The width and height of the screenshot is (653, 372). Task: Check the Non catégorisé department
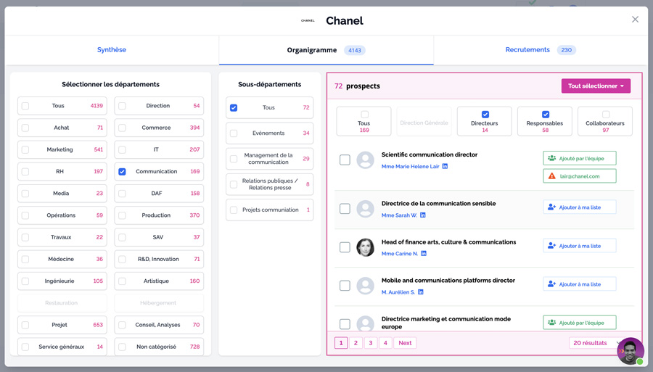pyautogui.click(x=122, y=347)
